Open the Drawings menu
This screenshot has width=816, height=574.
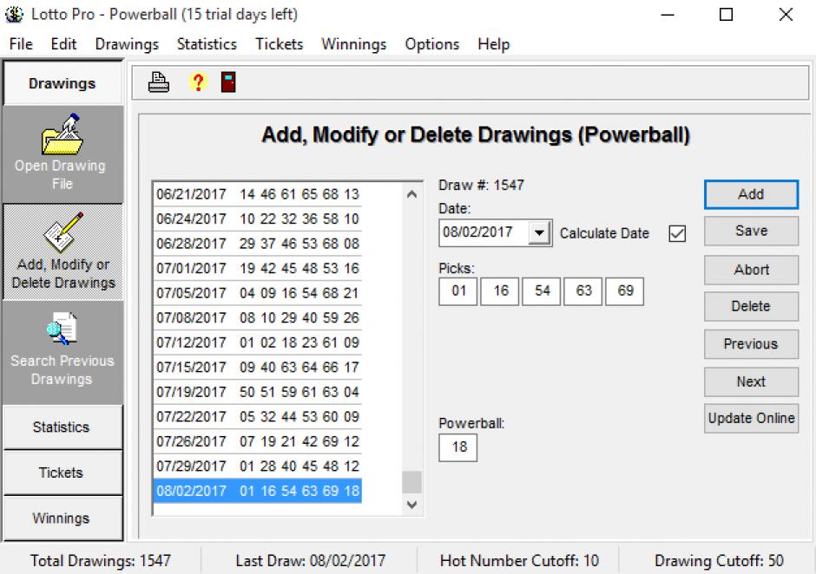pos(127,44)
